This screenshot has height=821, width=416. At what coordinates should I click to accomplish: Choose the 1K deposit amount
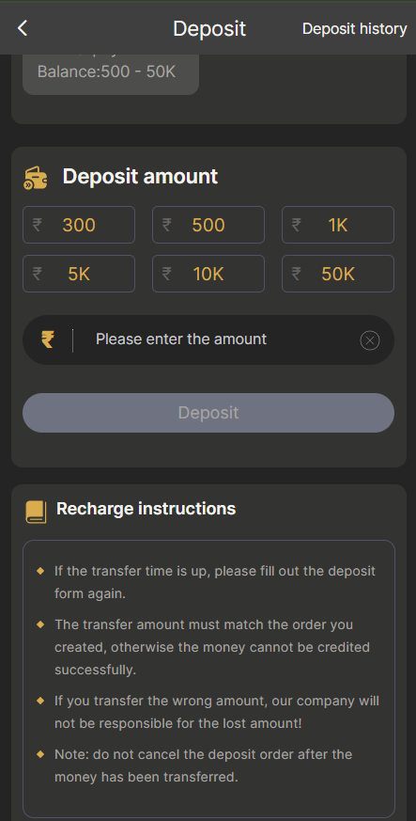338,225
